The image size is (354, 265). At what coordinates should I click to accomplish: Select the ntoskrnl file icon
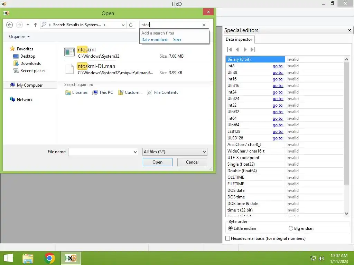[69, 52]
